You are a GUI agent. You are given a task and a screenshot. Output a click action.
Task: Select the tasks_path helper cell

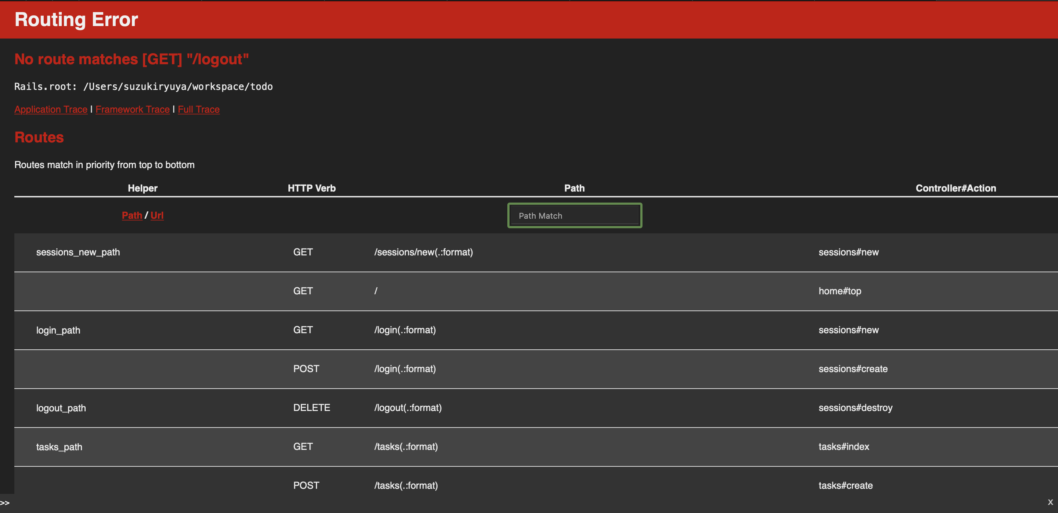[59, 447]
